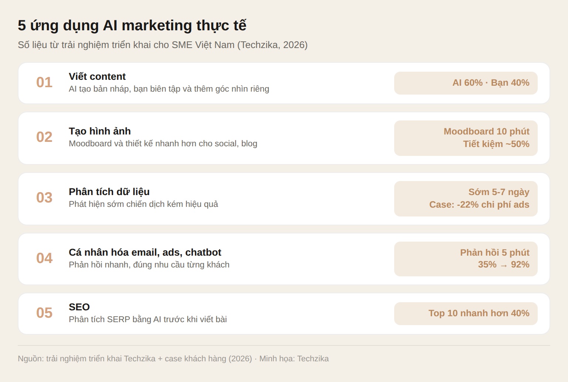Select the number 03 label
Screen dimensions: 568x382
tap(44, 198)
